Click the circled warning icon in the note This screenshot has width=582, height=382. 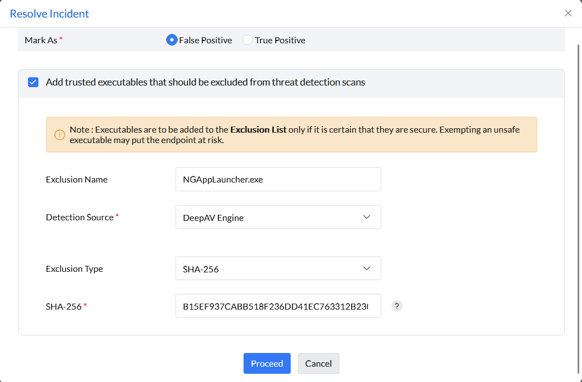[59, 134]
